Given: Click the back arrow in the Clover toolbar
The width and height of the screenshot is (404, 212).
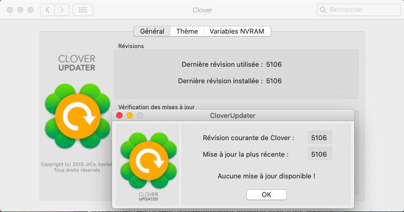Looking at the screenshot, I should click(47, 10).
